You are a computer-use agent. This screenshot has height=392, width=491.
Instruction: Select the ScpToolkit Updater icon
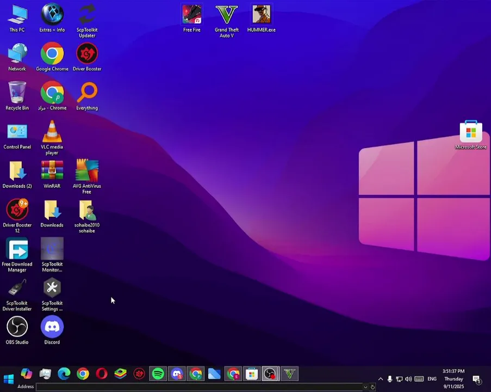87,21
